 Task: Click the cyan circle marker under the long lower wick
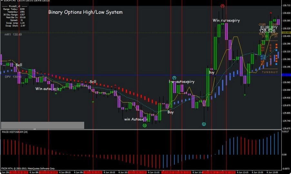(204, 124)
